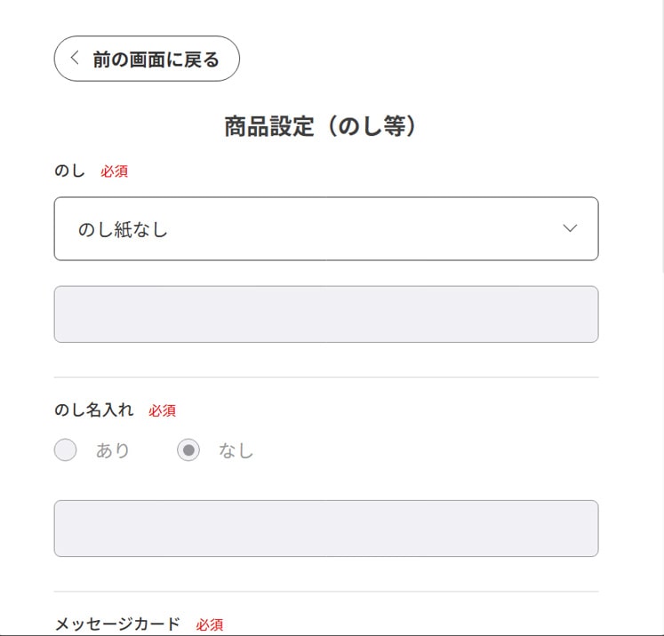Click the gray name field below のし名入れ options

point(325,529)
